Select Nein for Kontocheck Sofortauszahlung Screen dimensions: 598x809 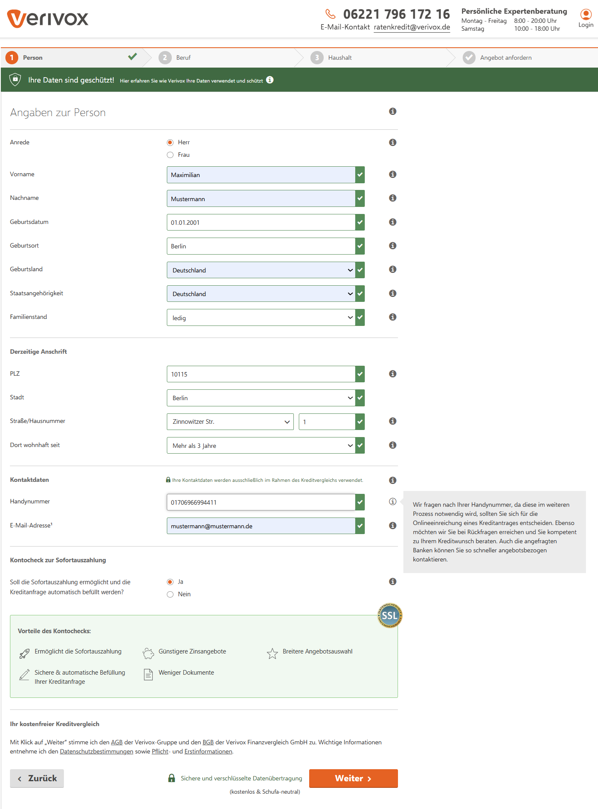pos(170,595)
